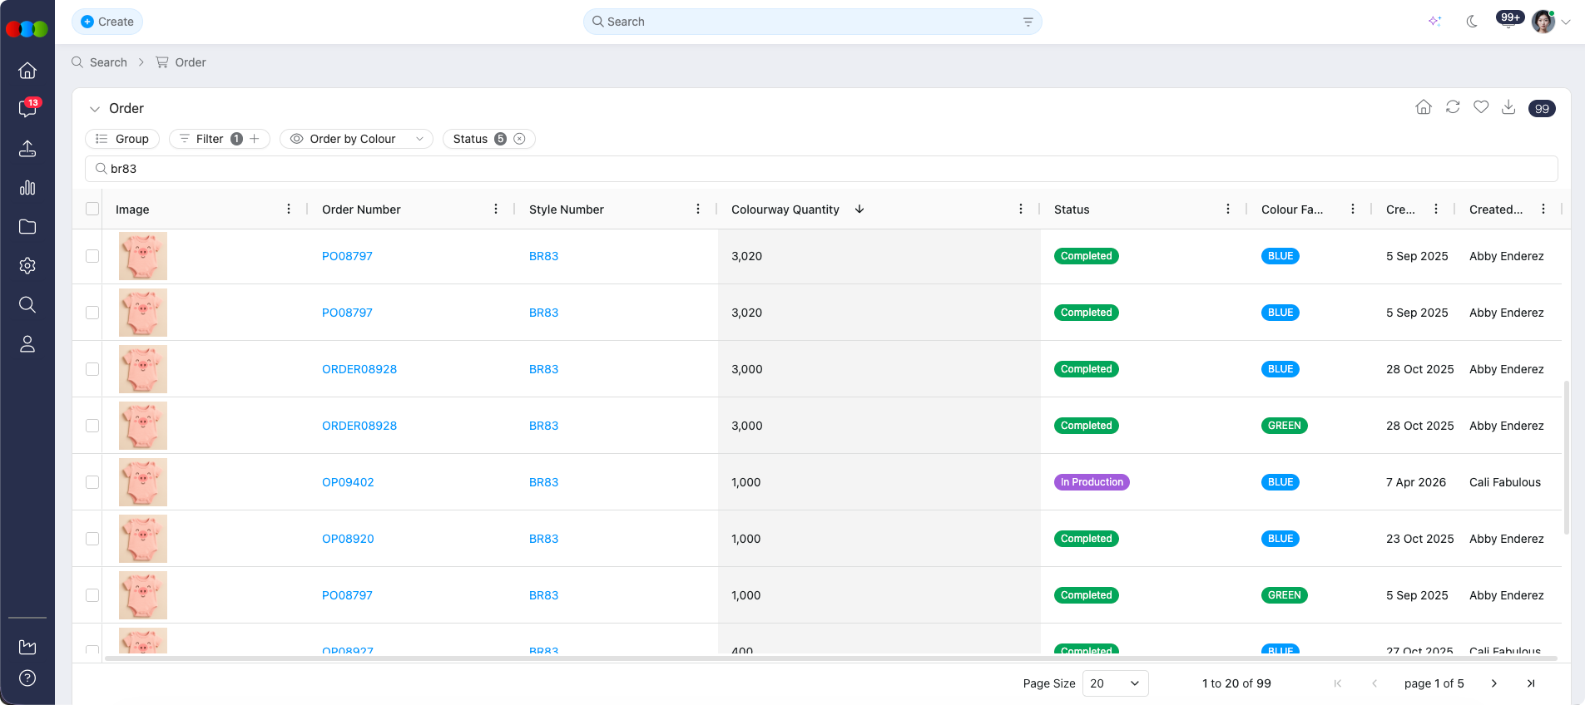
Task: Favourite this Order view with the heart icon
Action: pyautogui.click(x=1481, y=107)
